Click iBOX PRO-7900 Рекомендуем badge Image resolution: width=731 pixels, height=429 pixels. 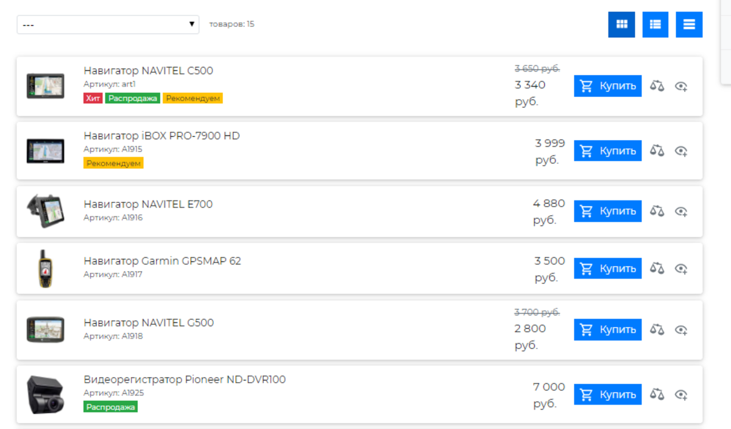[x=113, y=163]
